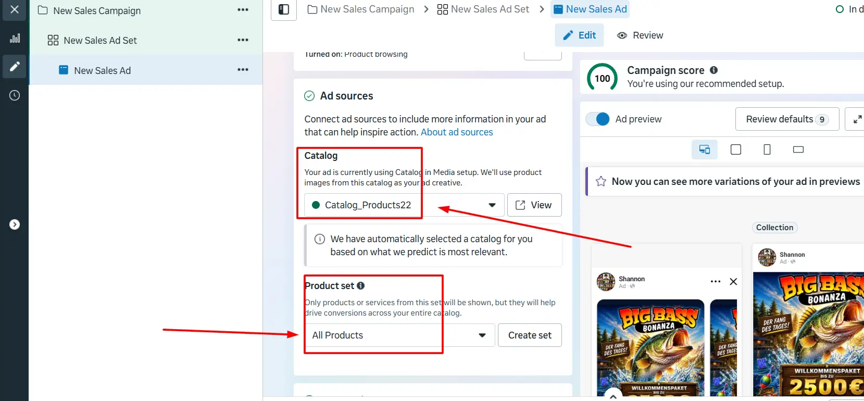Click the Ad sources green check icon
The height and width of the screenshot is (401, 864).
pos(309,96)
